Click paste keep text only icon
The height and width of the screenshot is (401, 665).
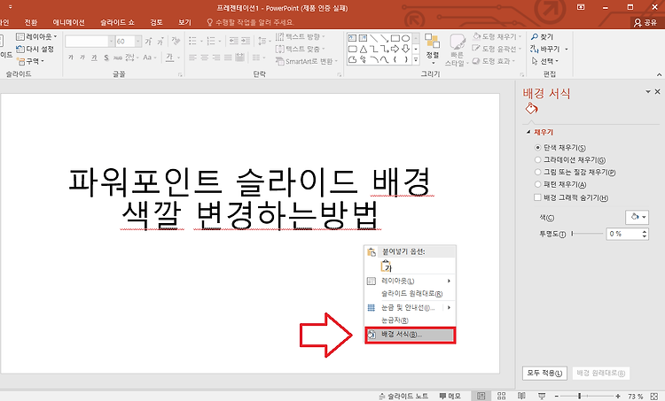[386, 266]
